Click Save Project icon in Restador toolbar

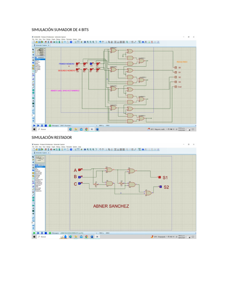[39, 150]
